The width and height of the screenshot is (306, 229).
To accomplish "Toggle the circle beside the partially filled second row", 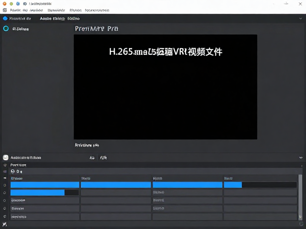I will [x=5, y=193].
